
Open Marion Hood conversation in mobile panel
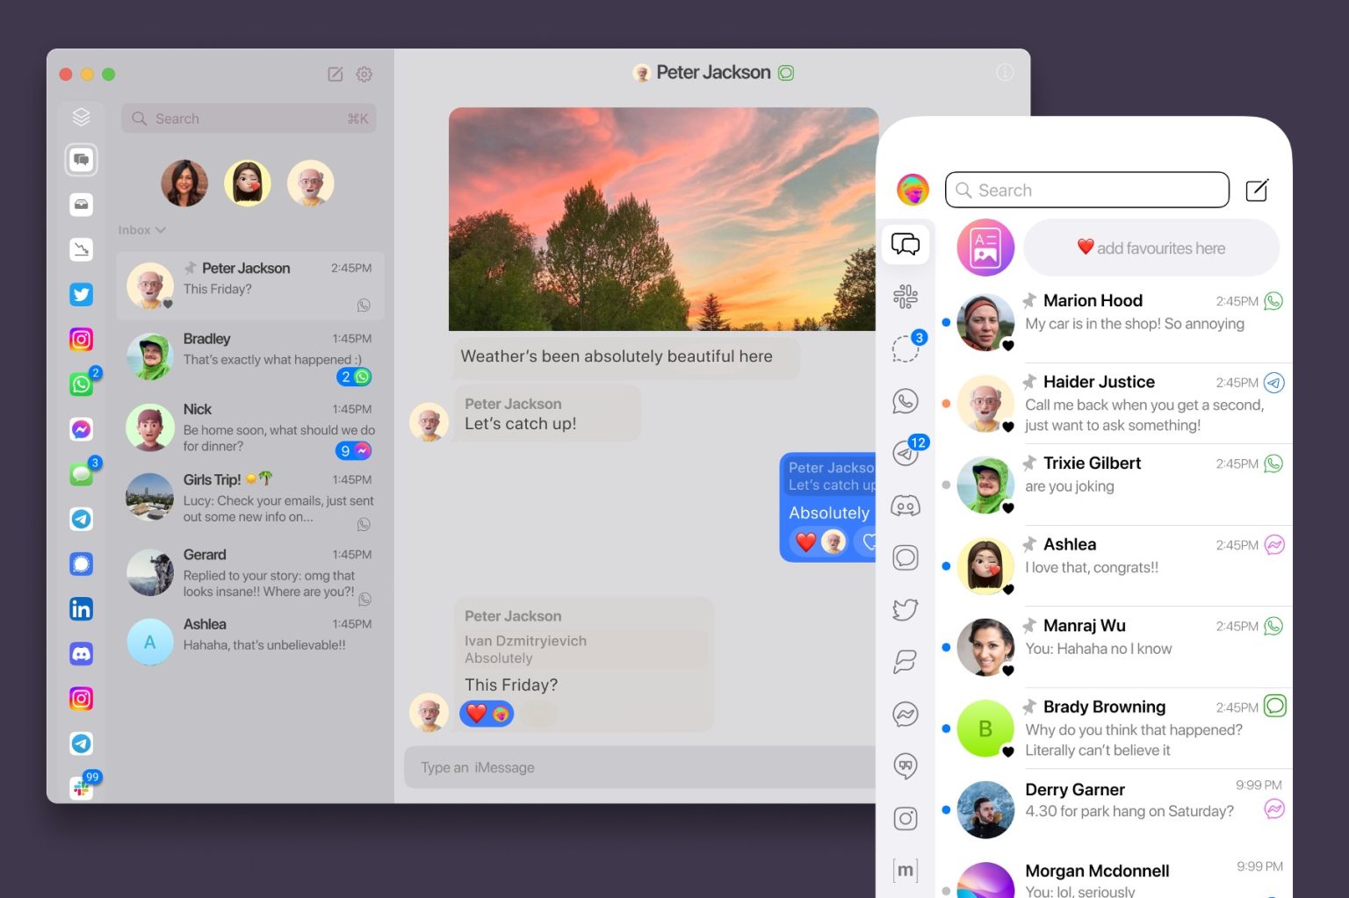tap(1113, 321)
